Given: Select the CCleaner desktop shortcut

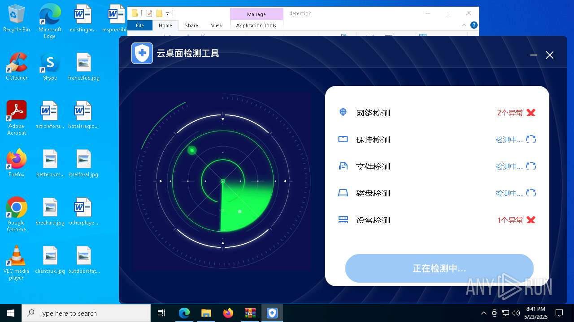Looking at the screenshot, I should [17, 66].
